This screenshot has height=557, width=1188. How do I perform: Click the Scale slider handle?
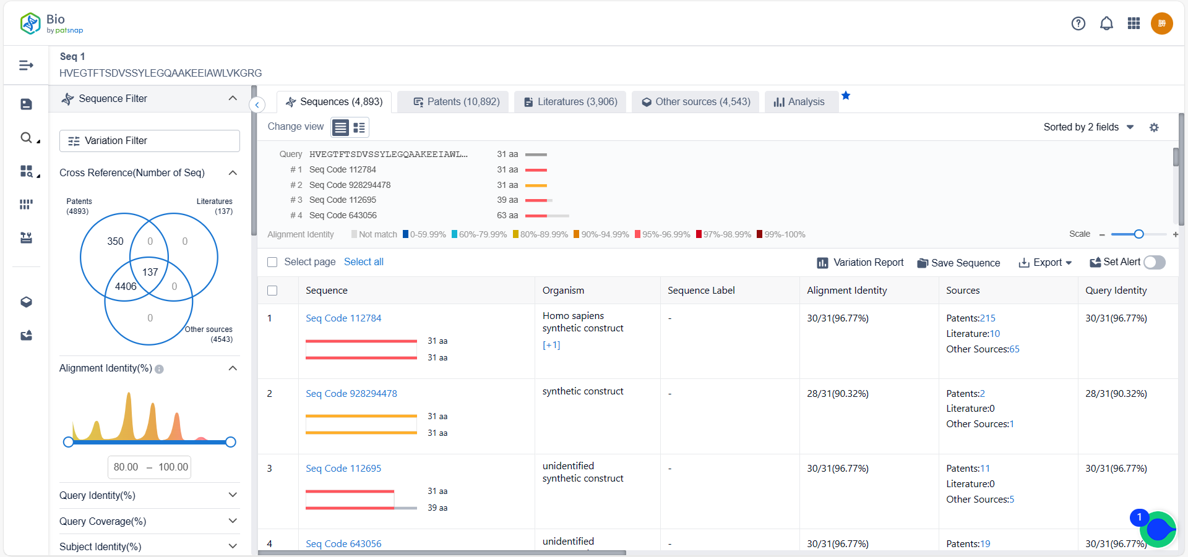click(x=1138, y=234)
